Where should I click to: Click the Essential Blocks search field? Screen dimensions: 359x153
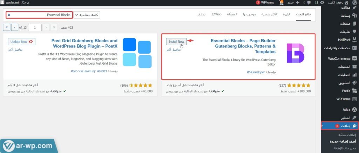pos(39,15)
